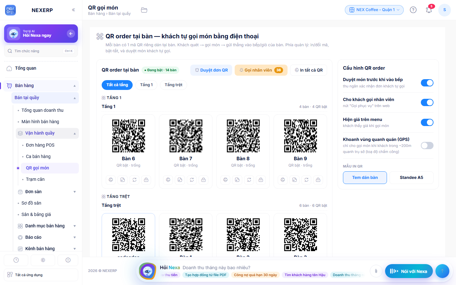Send the Nexa question with arrow button
The image size is (456, 285).
click(442, 271)
